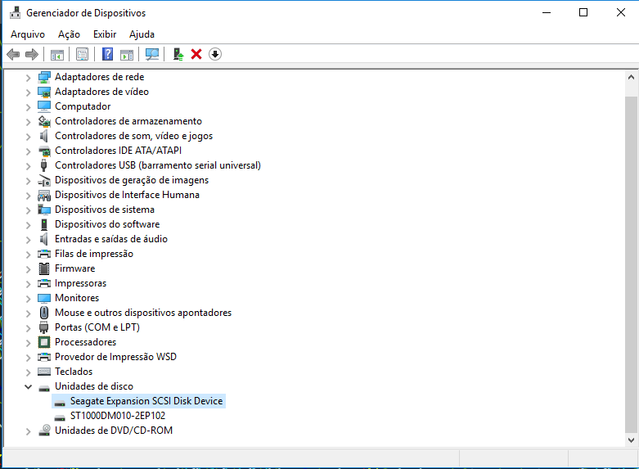This screenshot has height=469, width=639.
Task: Select Provedor de Impressão WSD label
Action: tap(115, 357)
